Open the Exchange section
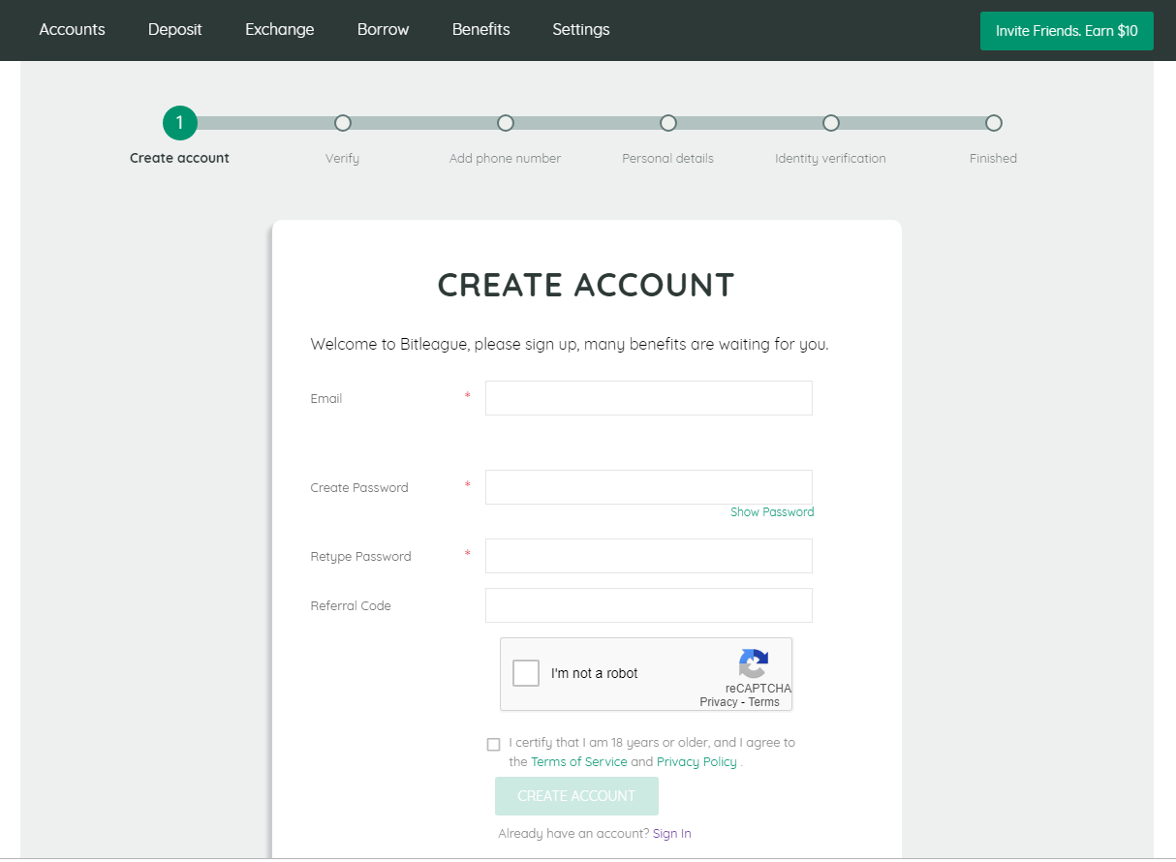Screen dimensions: 1176x862 point(280,29)
